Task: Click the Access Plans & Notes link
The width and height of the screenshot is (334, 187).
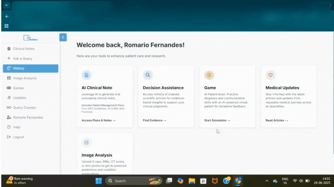Action: pos(98,120)
